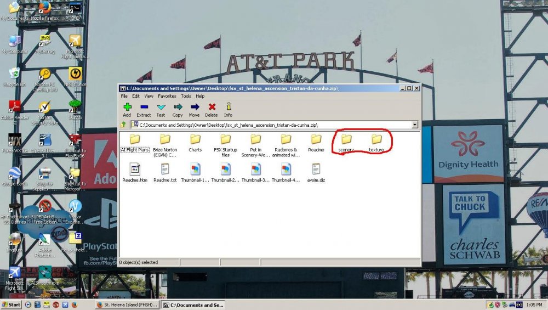This screenshot has width=548, height=310.
Task: Select the Google Earth desktop icon
Action: [14, 177]
